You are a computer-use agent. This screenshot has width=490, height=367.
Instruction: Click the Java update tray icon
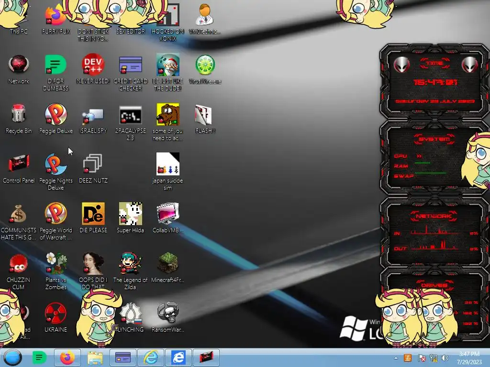tap(408, 358)
